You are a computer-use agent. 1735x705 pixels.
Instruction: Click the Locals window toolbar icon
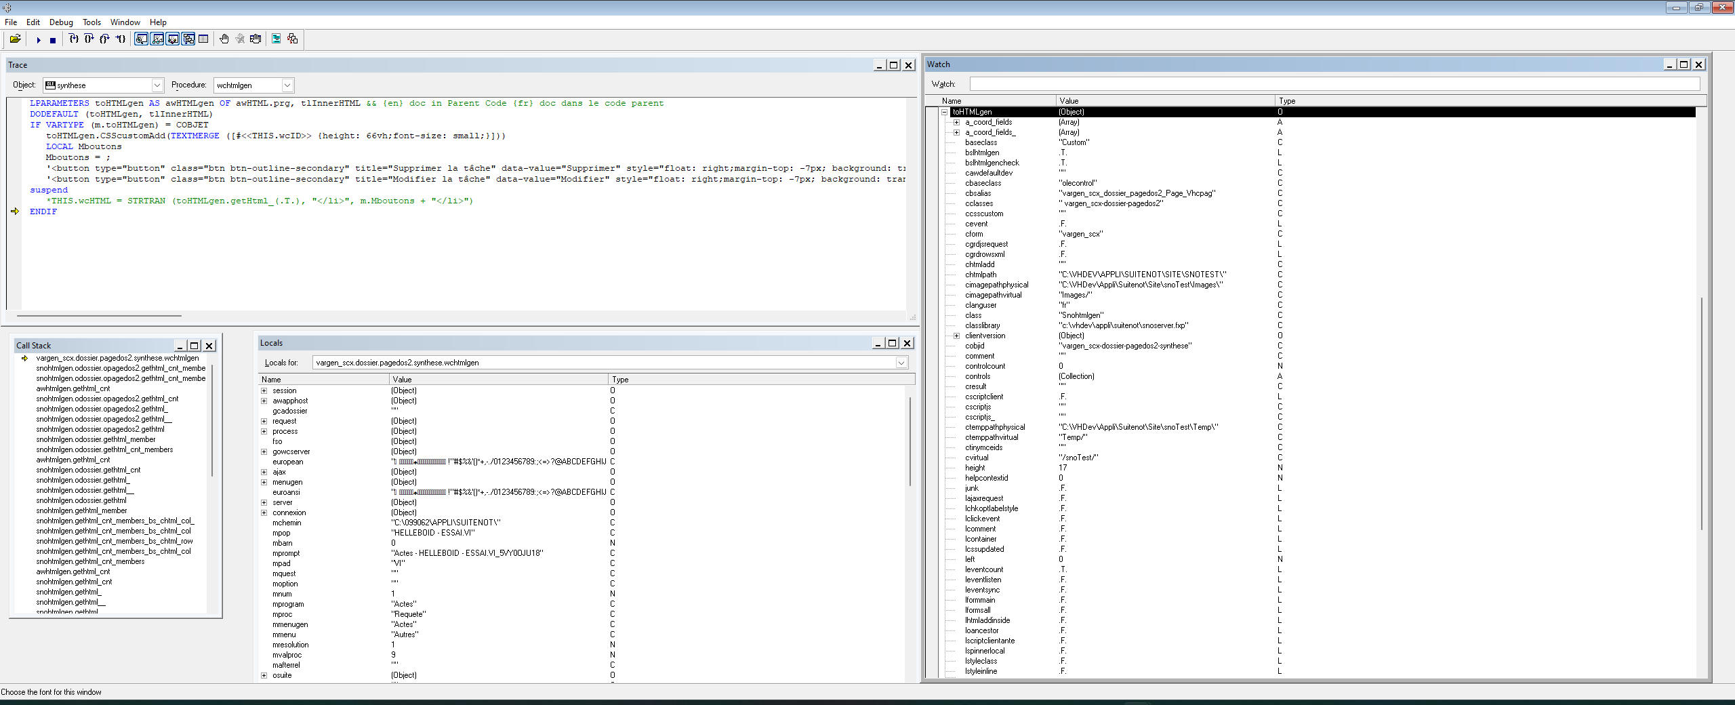[173, 39]
